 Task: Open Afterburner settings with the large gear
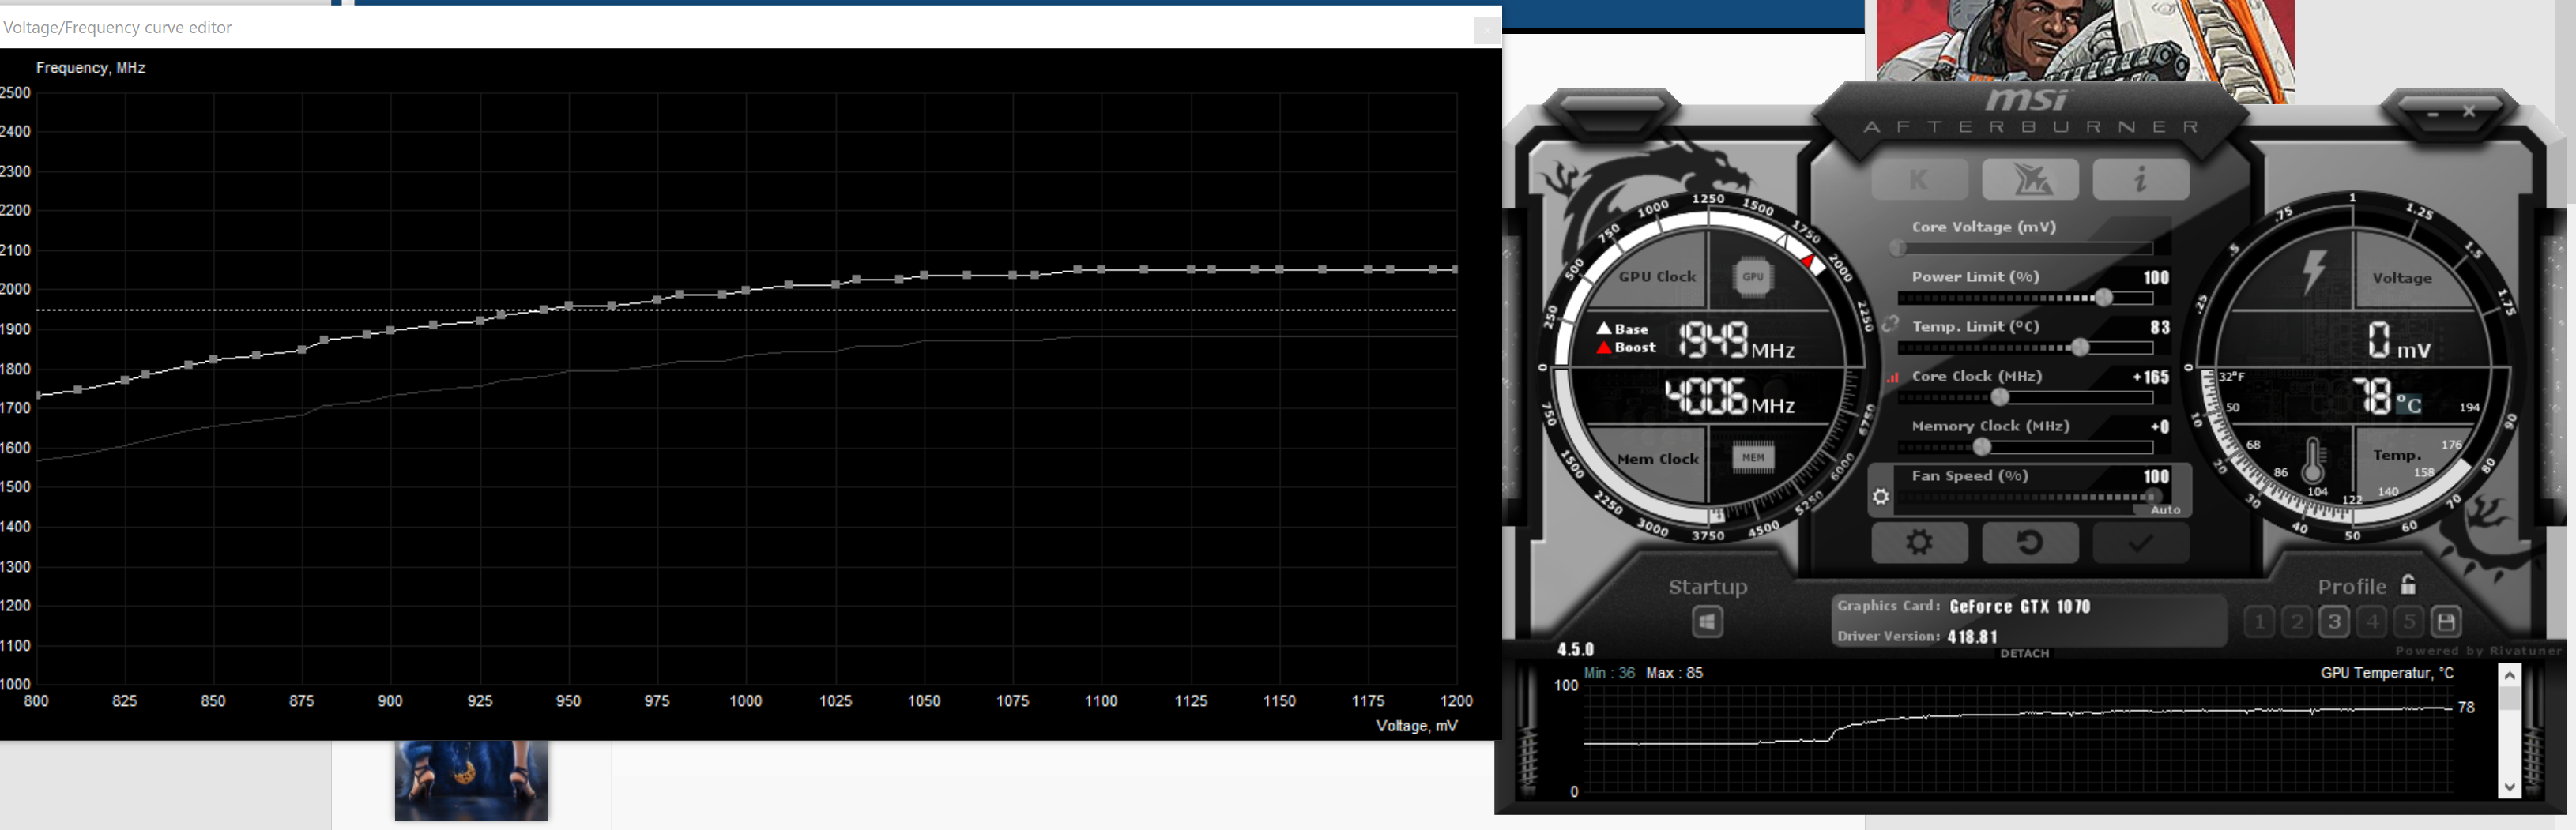coord(1919,543)
